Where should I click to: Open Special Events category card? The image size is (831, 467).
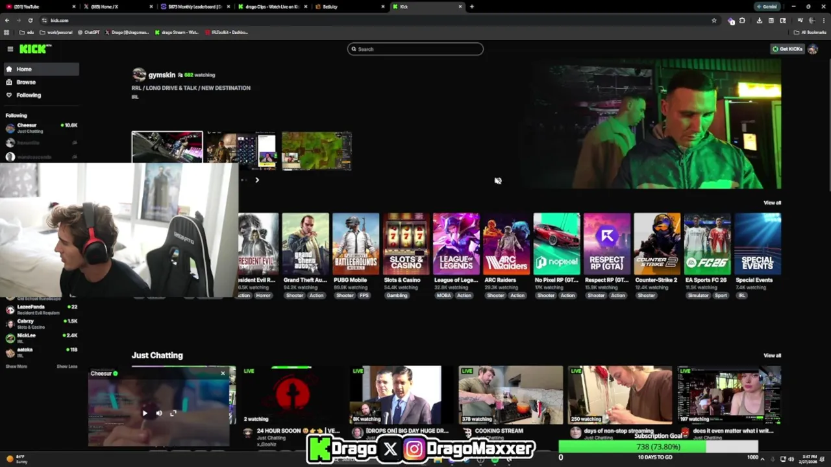click(x=758, y=244)
